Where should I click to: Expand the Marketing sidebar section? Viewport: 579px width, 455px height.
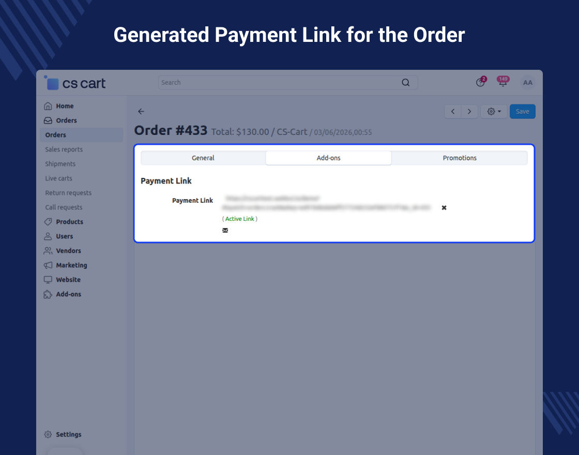click(71, 265)
